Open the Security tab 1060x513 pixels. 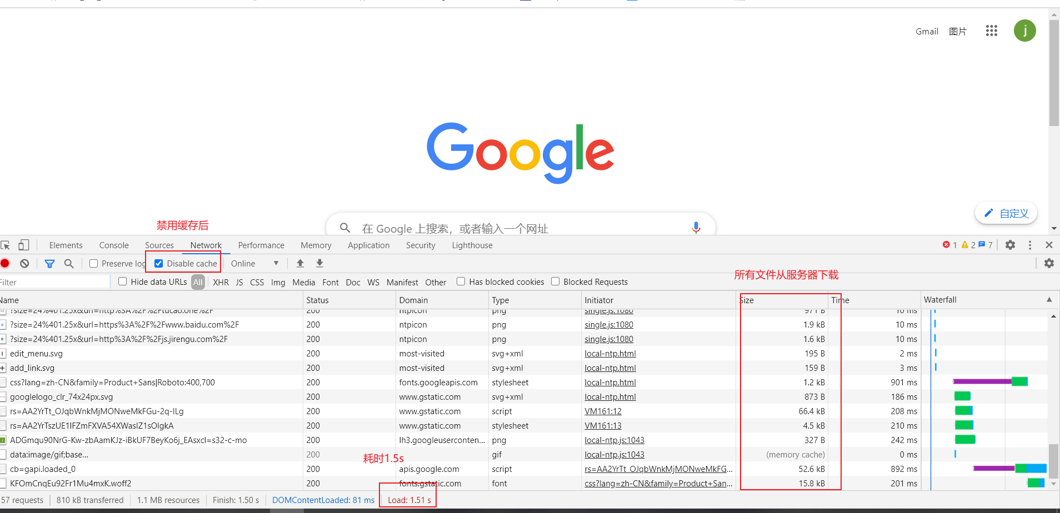point(421,245)
